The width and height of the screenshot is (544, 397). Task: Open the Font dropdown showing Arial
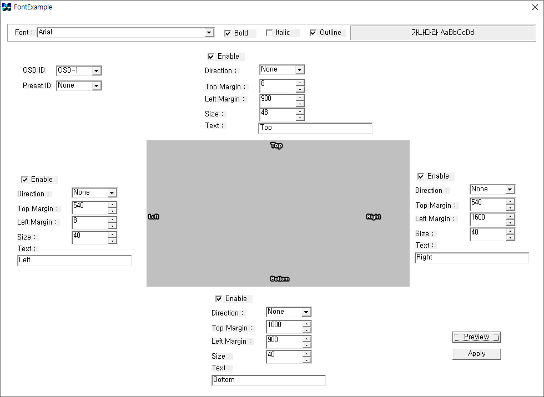pyautogui.click(x=209, y=33)
